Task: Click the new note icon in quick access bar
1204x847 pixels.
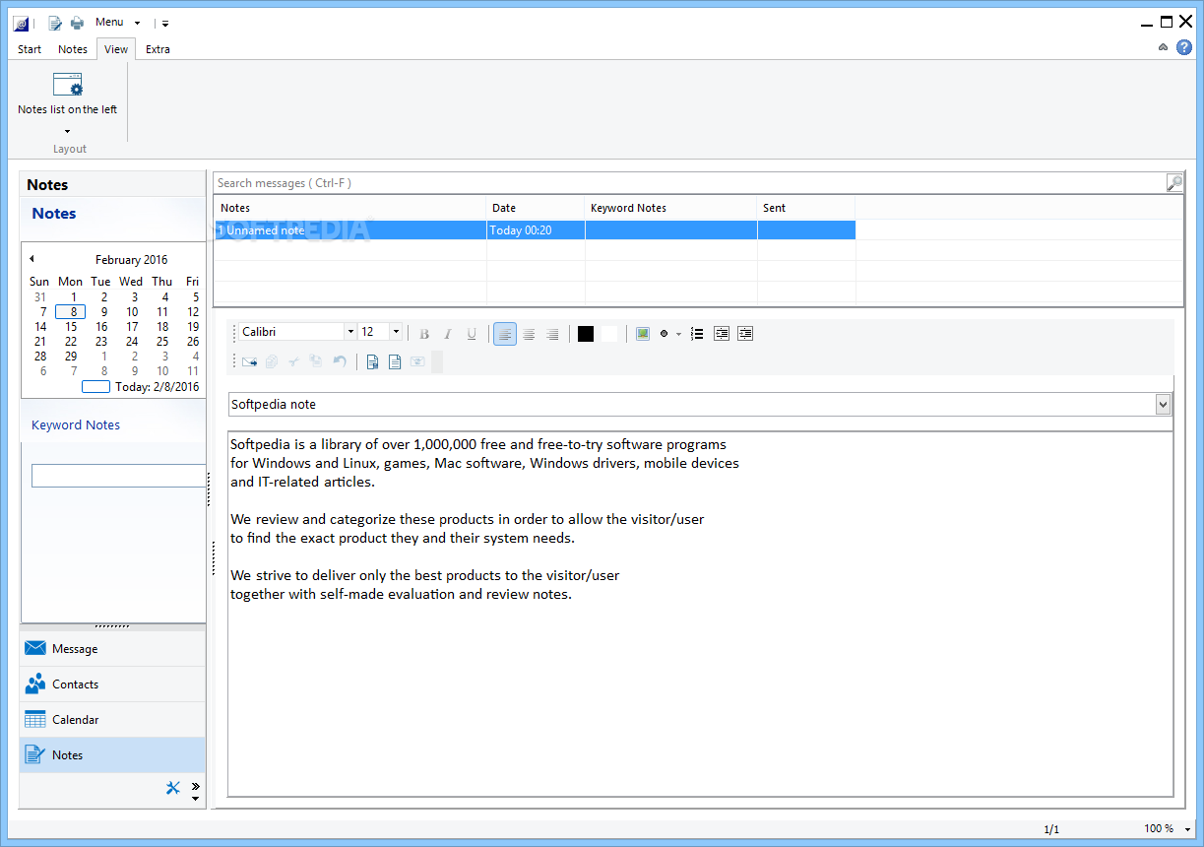Action: click(55, 23)
